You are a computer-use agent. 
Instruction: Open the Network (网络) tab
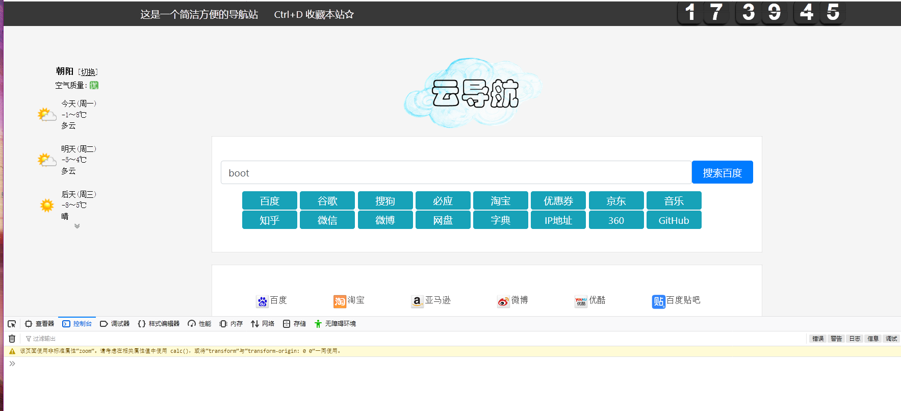point(263,324)
